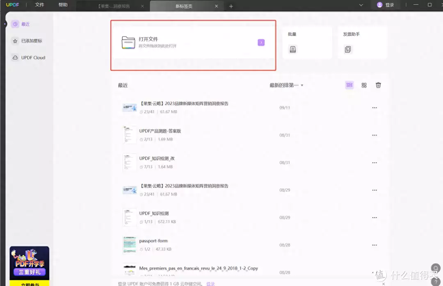This screenshot has height=286, width=443.
Task: Select the 新标签页 tab
Action: point(184,6)
